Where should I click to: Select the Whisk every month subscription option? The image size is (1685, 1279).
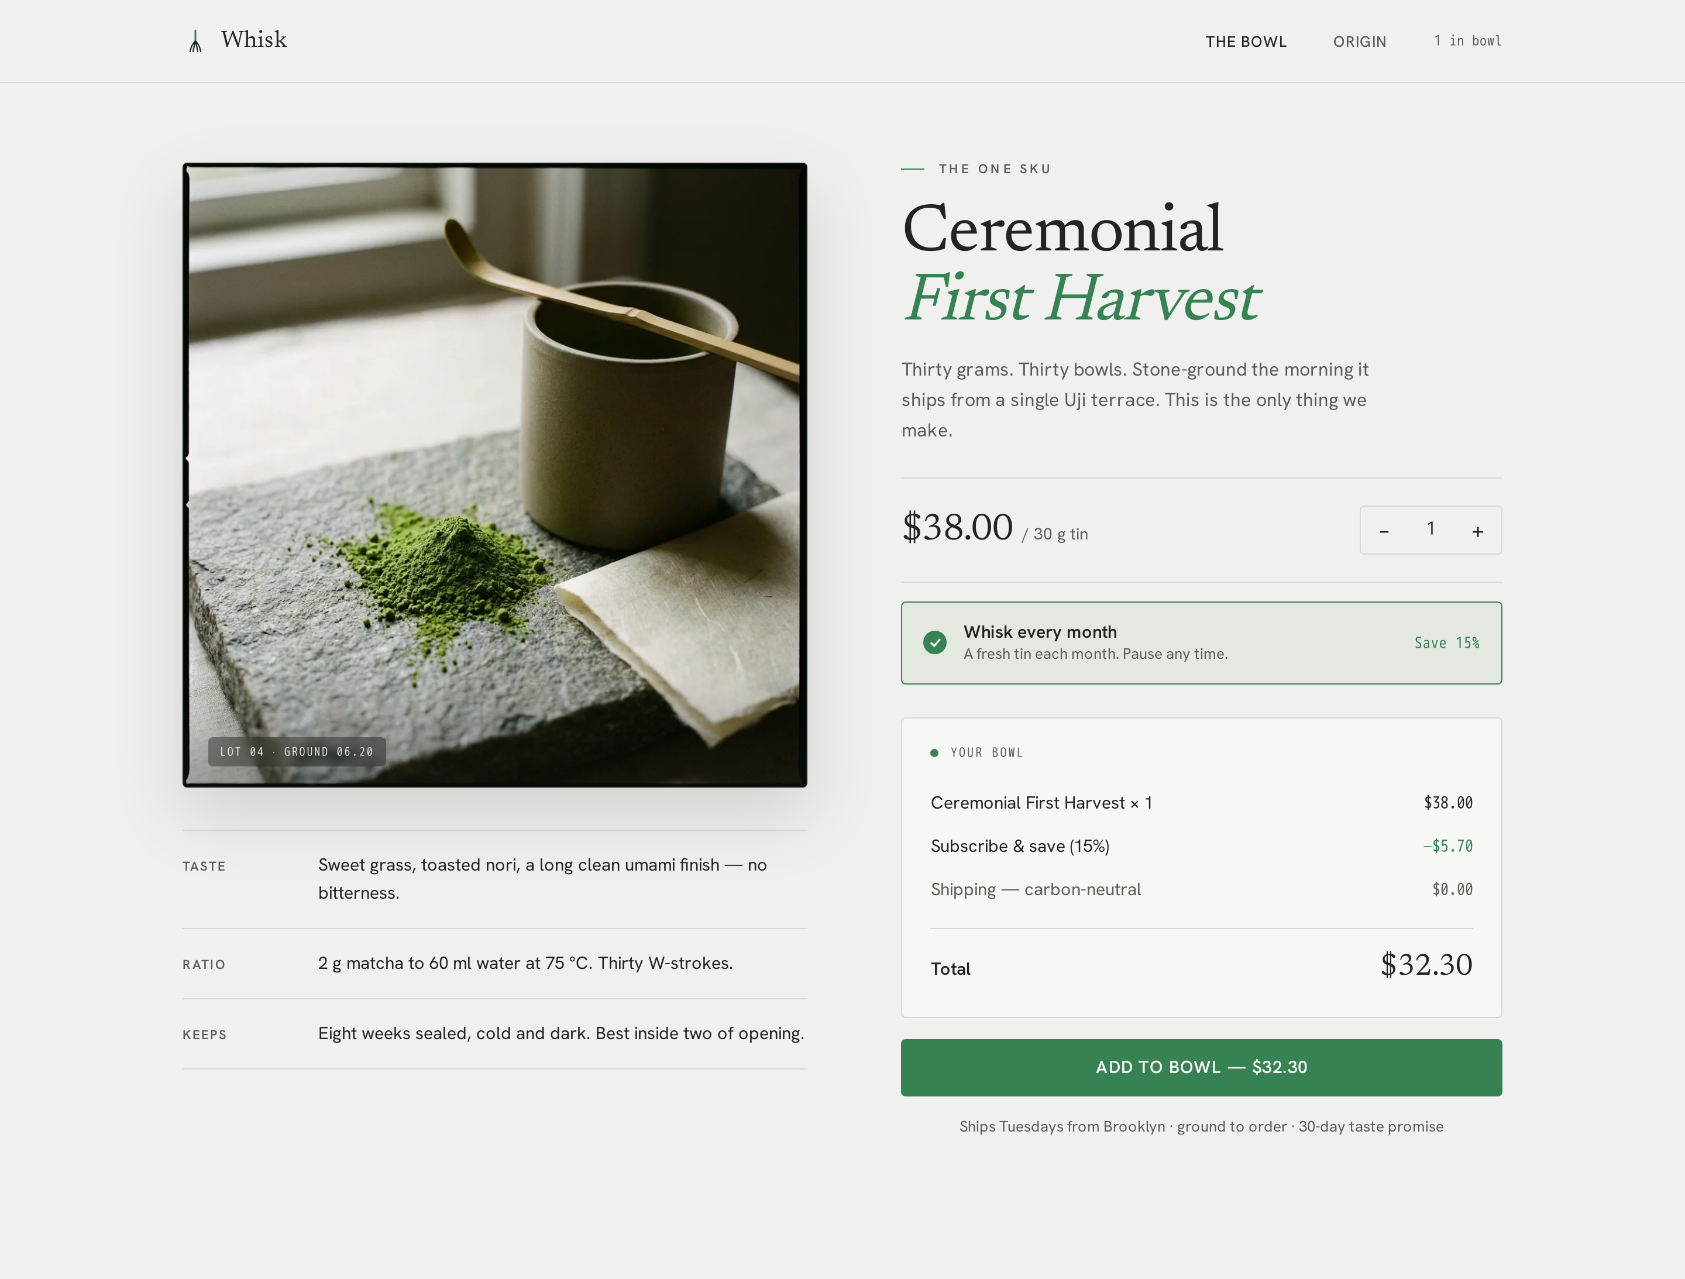click(x=1201, y=643)
